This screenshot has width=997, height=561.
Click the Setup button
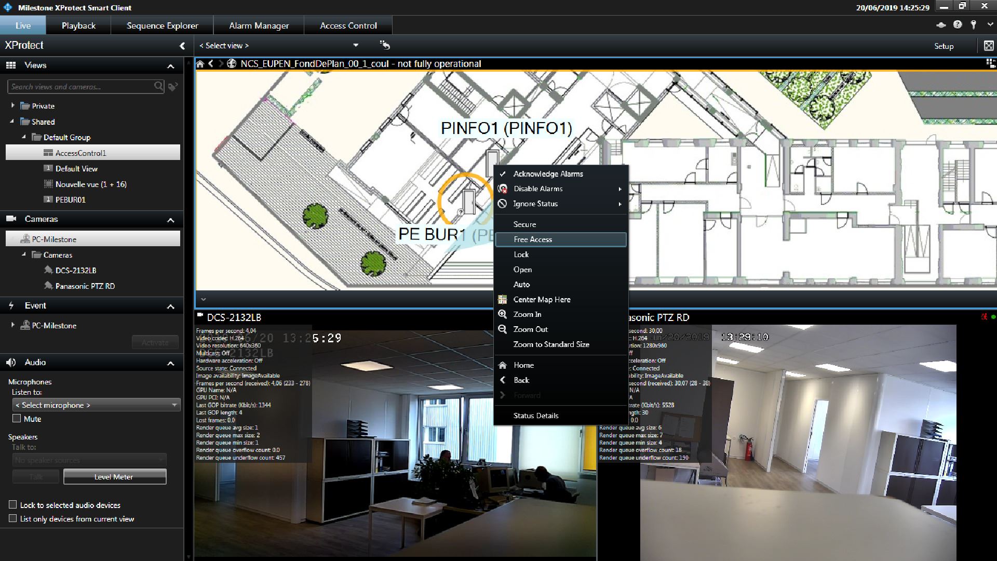click(x=944, y=46)
